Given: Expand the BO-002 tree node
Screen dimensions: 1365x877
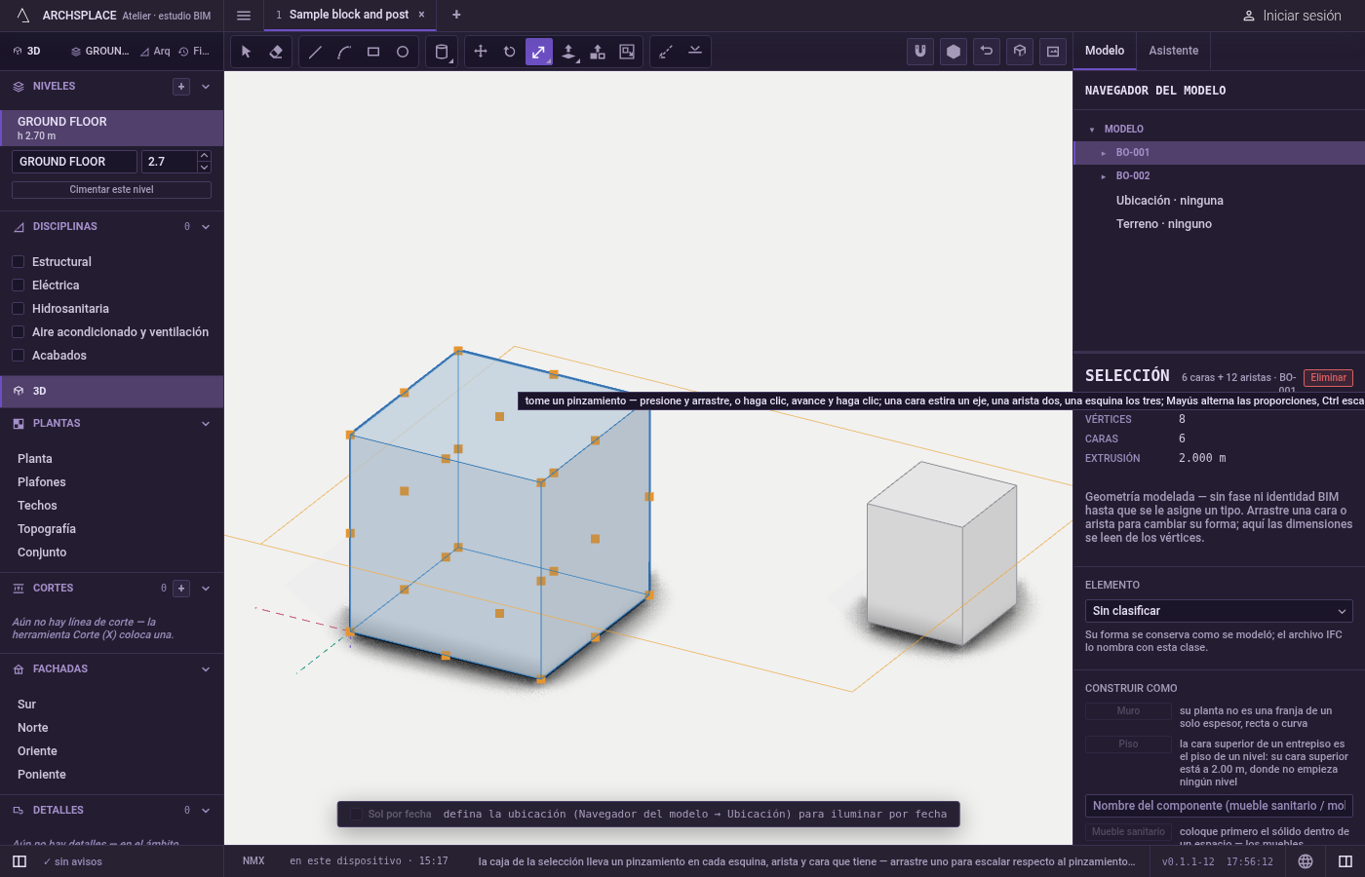Looking at the screenshot, I should click(x=1104, y=176).
